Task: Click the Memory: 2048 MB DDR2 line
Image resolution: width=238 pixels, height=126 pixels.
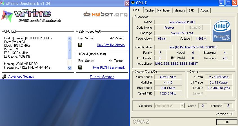Action: click(x=21, y=64)
